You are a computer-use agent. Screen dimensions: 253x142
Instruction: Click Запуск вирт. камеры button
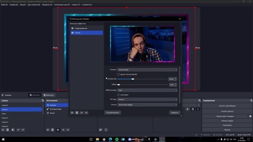pyautogui.click(x=225, y=116)
